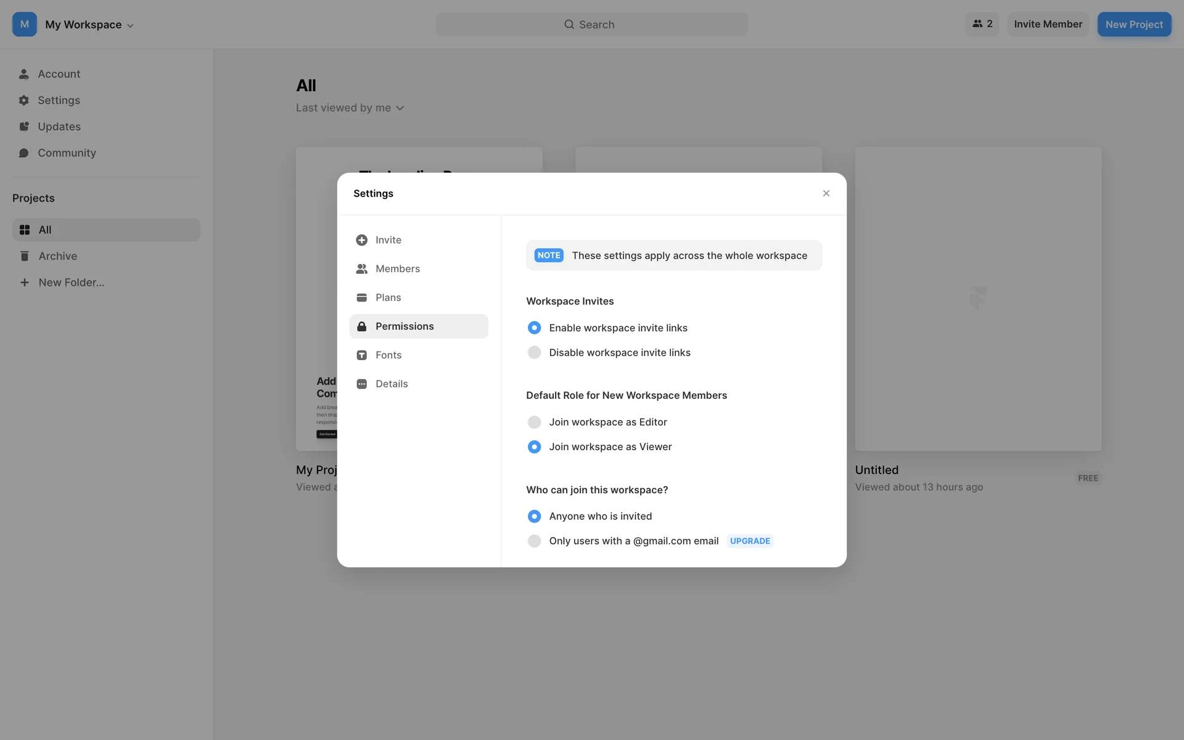Select Disable workspace invite links
This screenshot has width=1184, height=740.
[534, 353]
